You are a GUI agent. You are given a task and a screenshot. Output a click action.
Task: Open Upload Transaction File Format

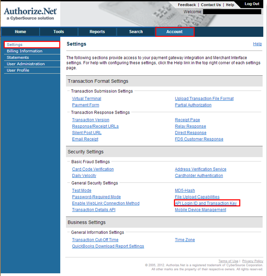(204, 98)
